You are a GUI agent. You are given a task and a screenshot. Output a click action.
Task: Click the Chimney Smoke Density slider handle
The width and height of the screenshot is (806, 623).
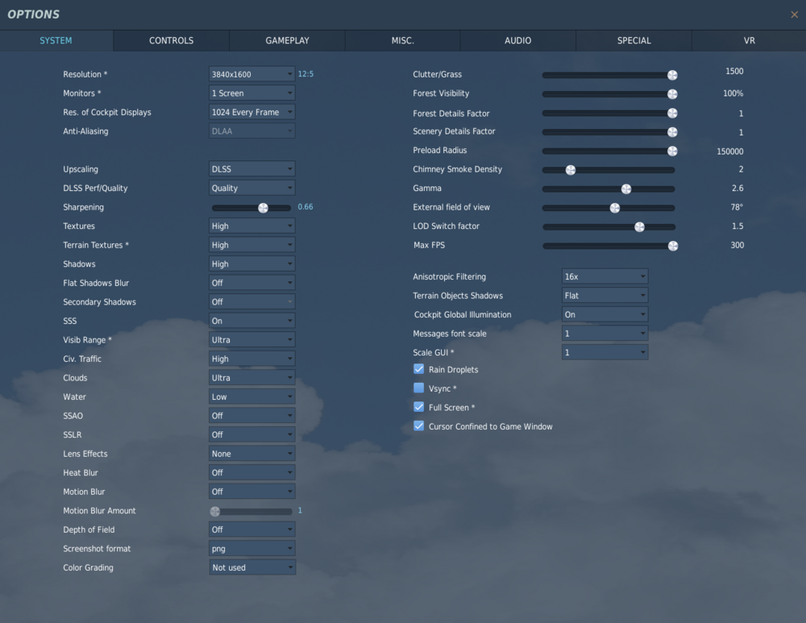click(x=571, y=170)
